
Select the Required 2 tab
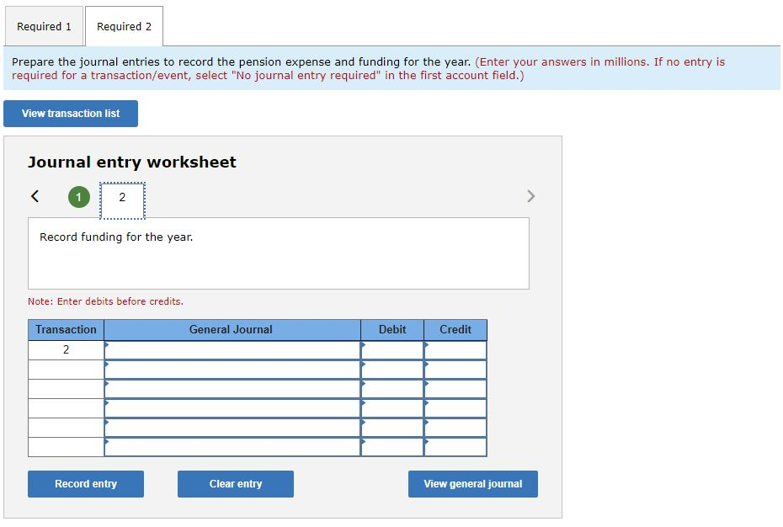pos(124,26)
